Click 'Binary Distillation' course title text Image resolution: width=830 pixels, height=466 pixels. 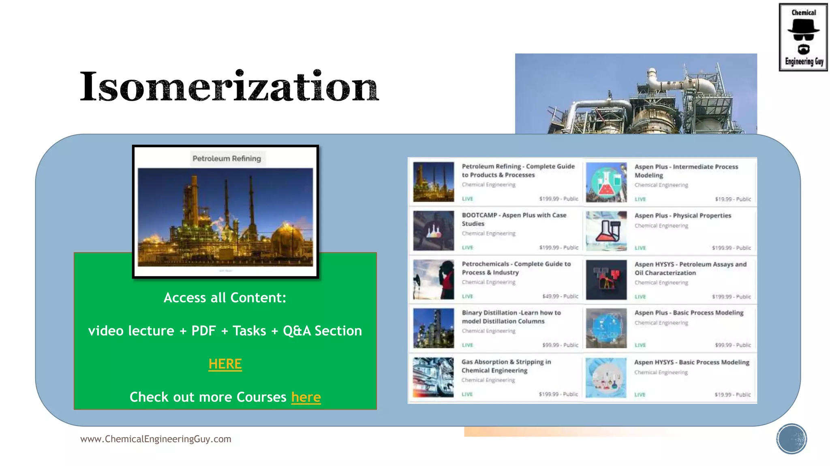(x=511, y=317)
